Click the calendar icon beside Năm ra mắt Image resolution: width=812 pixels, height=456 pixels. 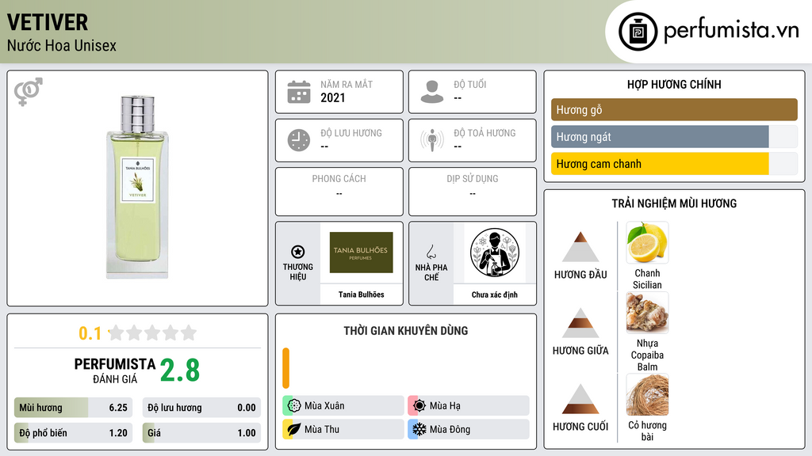point(299,92)
